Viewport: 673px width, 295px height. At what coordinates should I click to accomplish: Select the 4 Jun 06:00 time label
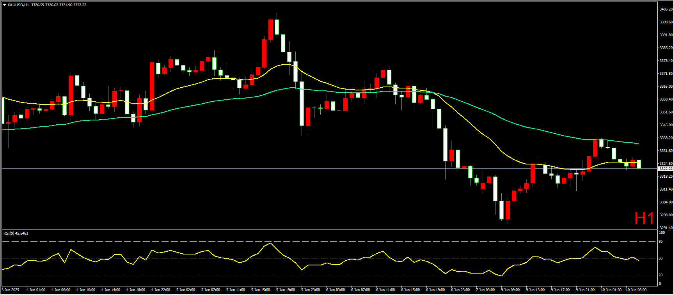click(61, 290)
